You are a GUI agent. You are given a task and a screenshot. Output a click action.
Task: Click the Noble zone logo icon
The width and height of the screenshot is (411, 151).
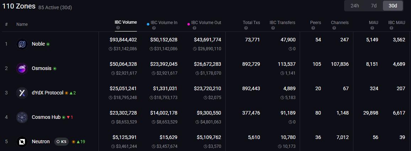click(22, 44)
